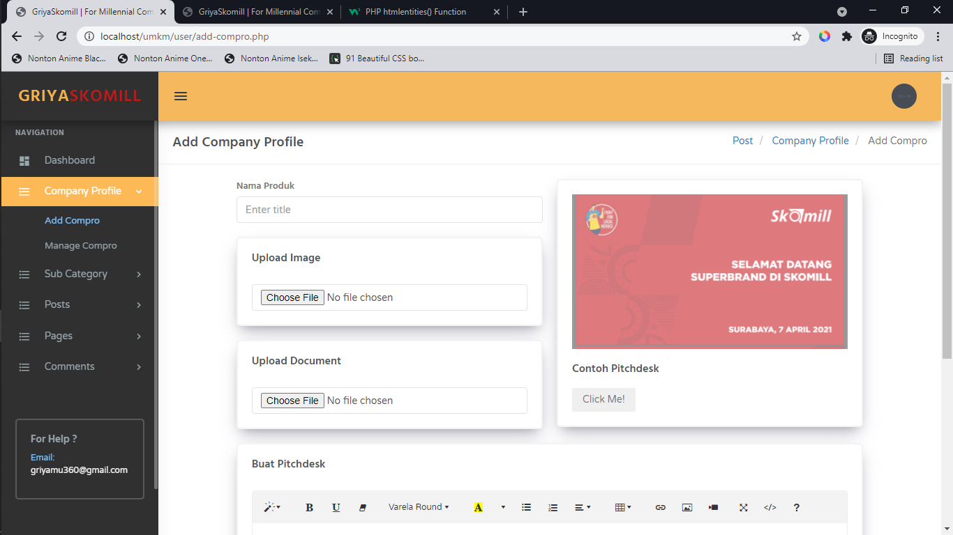This screenshot has height=535, width=953.
Task: Toggle bold formatting in the editor
Action: (x=309, y=508)
